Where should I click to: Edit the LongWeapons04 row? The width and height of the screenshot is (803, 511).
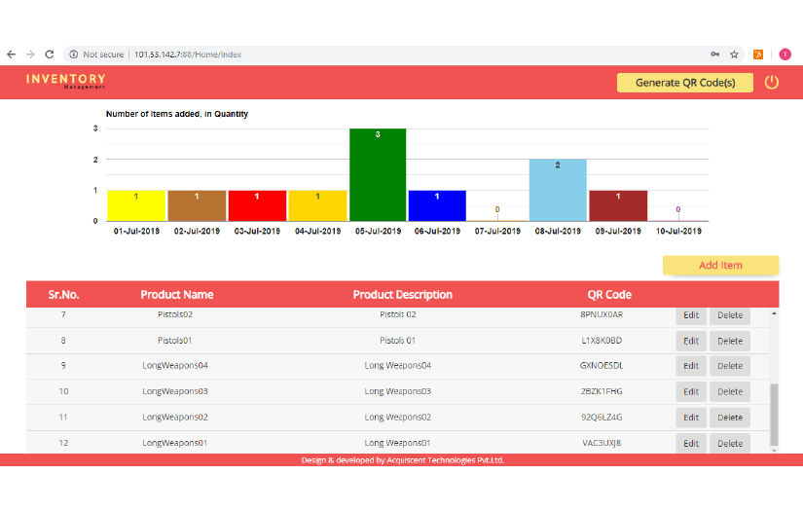691,366
